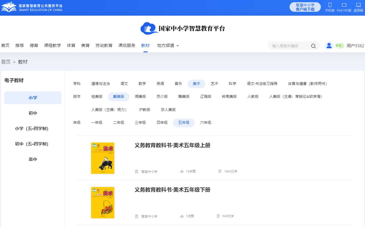Open the 德育 nav tab
Screen dimensions: 365x227
[x=34, y=46]
